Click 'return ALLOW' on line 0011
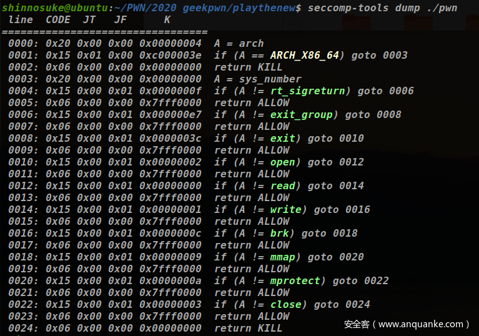 click(252, 174)
